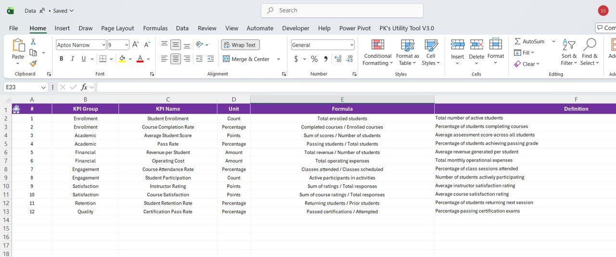
Task: Apply Comma Style format
Action: coord(326,59)
